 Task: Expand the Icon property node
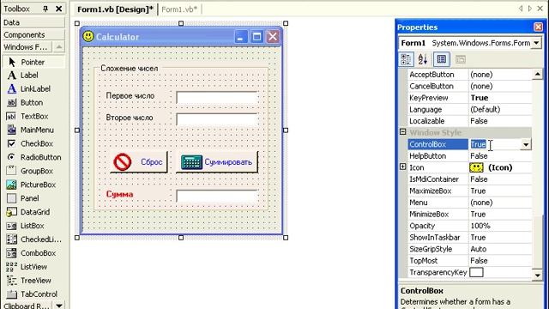[403, 167]
